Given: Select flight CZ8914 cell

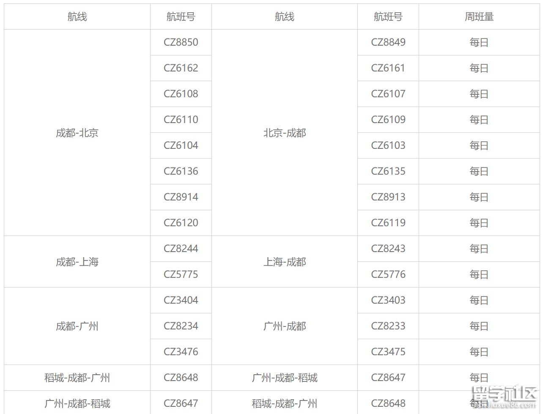Looking at the screenshot, I should (181, 197).
